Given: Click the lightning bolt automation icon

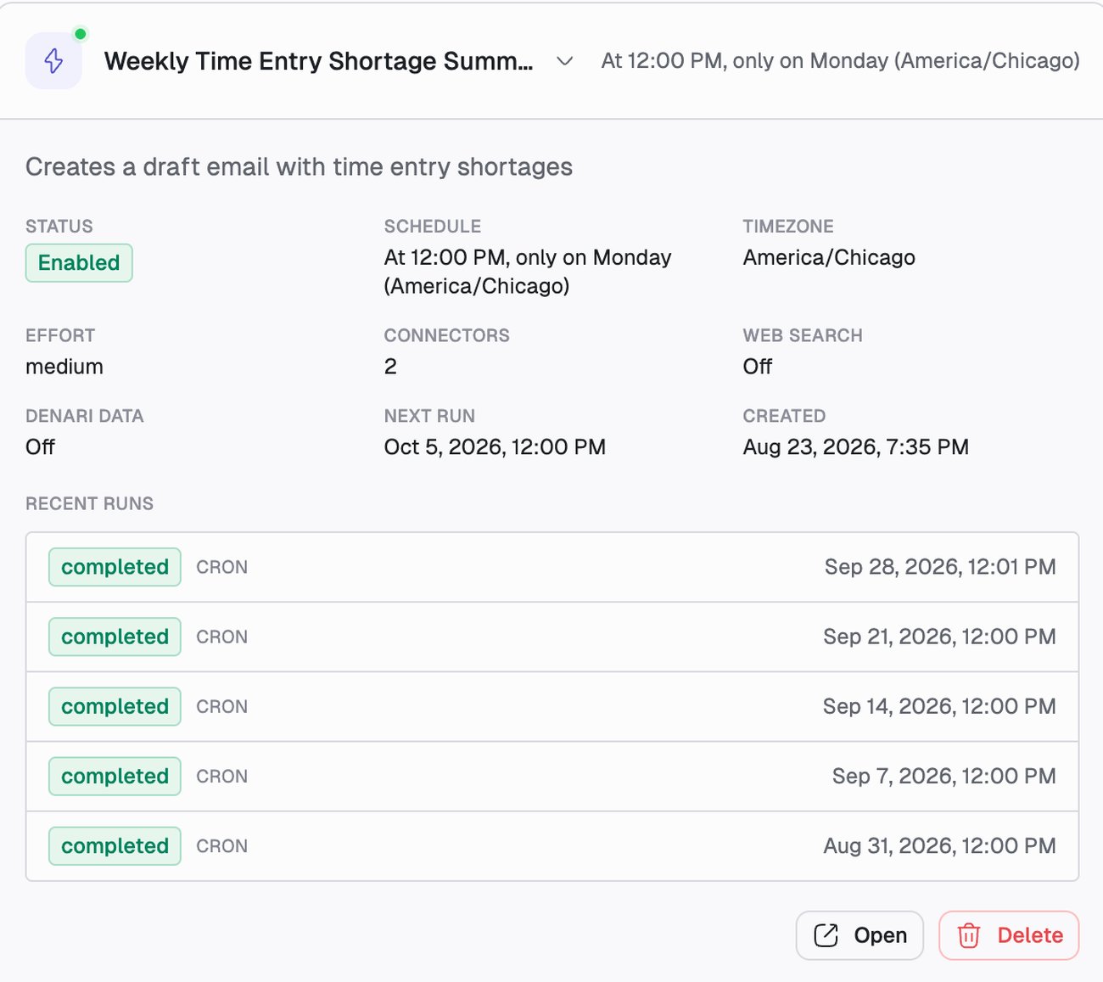Looking at the screenshot, I should (53, 61).
